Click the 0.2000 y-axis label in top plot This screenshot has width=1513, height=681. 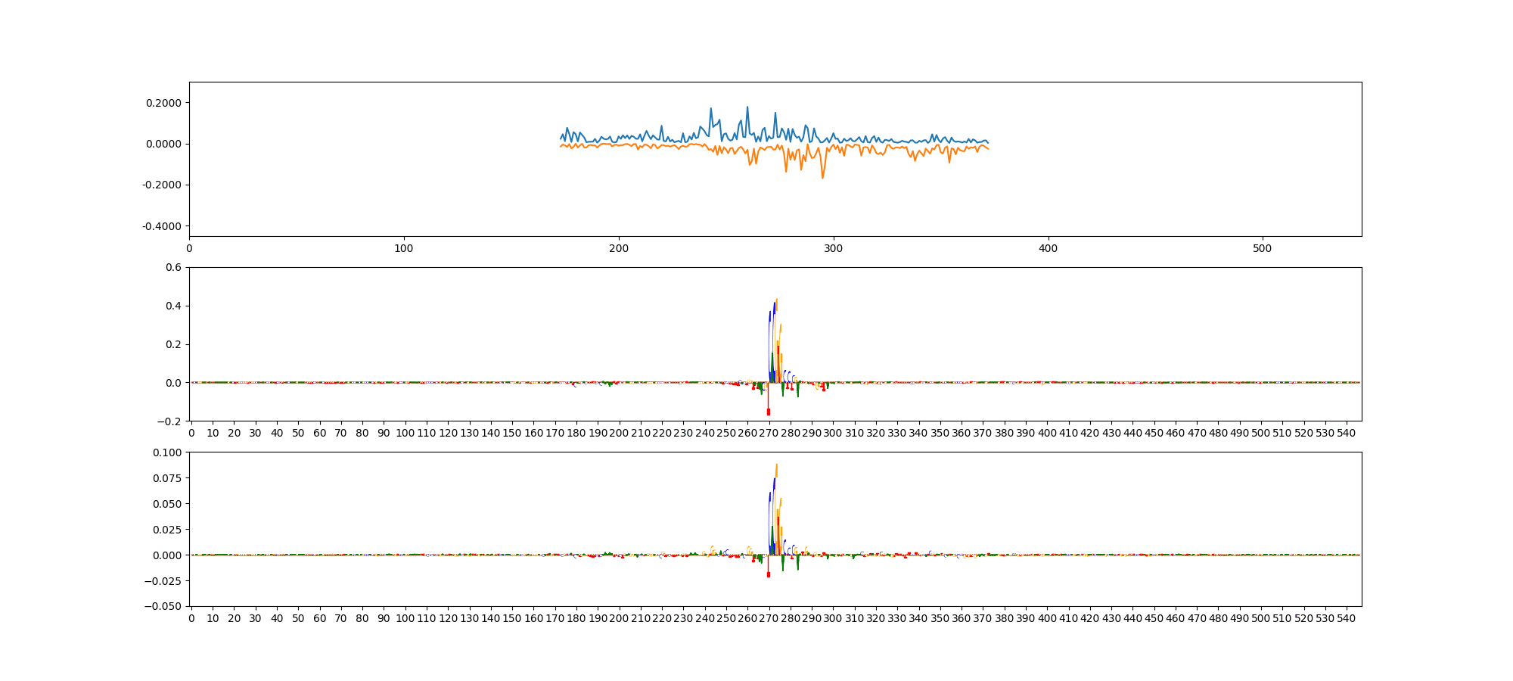(x=163, y=103)
